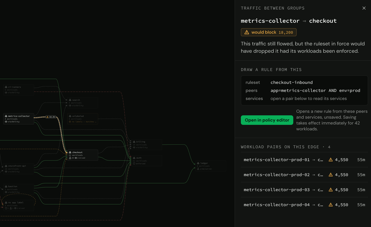Image resolution: width=371 pixels, height=227 pixels.
Task: Click shield enforced icon on auth node
Action: coord(134,163)
